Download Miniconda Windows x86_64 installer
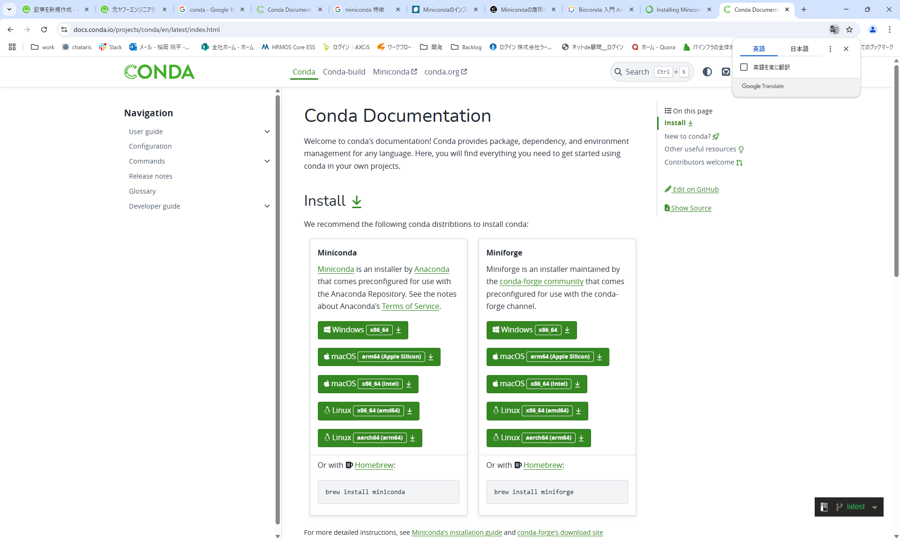The height and width of the screenshot is (540, 900). pyautogui.click(x=362, y=330)
